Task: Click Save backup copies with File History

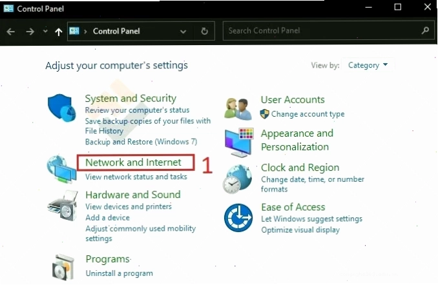Action: click(x=148, y=126)
